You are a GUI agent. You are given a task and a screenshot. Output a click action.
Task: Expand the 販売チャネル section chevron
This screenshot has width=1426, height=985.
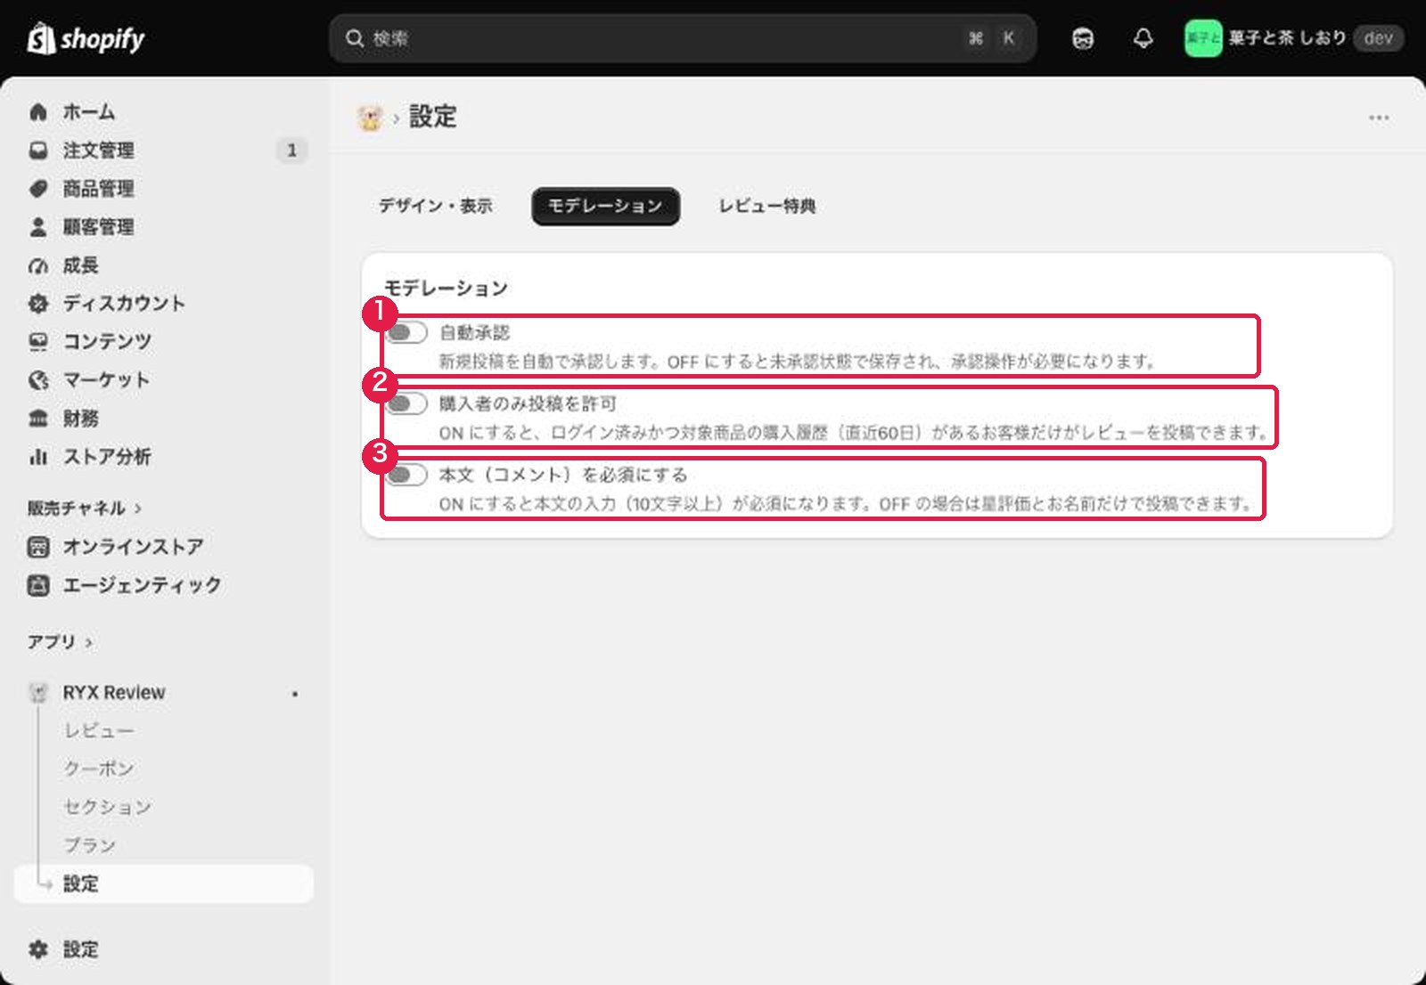pos(138,509)
